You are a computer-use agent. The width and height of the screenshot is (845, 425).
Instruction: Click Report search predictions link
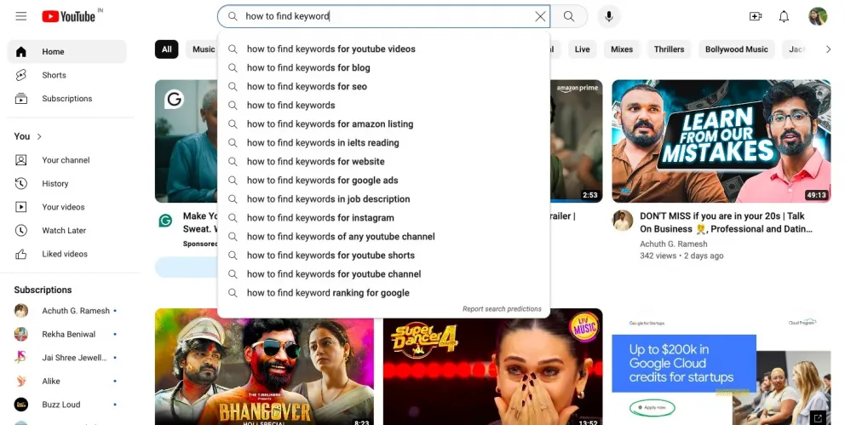(502, 309)
